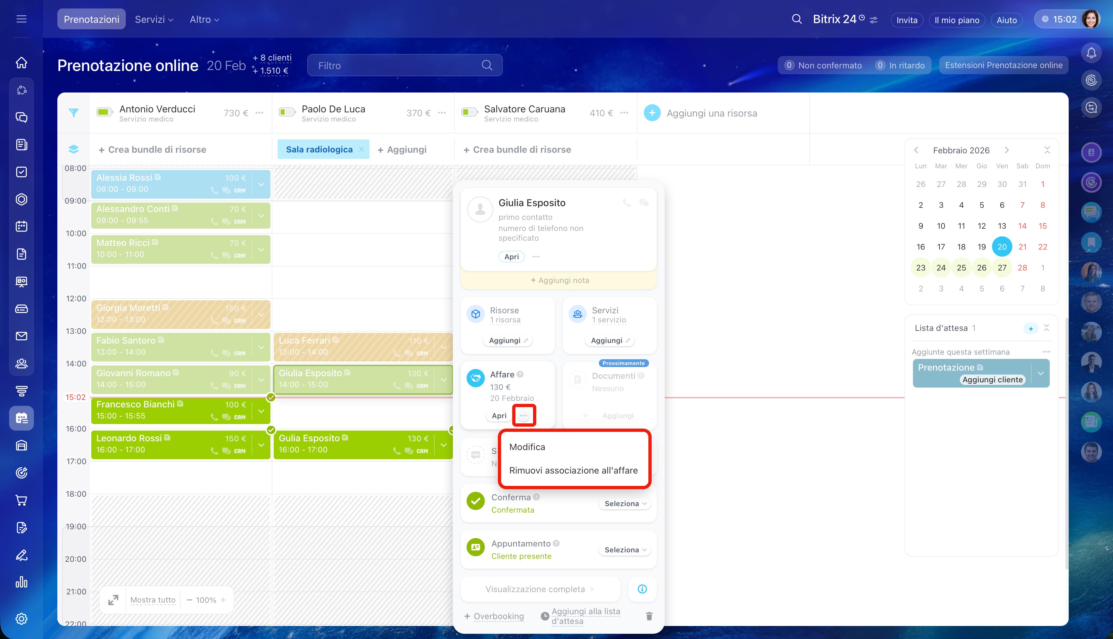1113x639 pixels.
Task: Open the calendar icon in left sidebar
Action: click(22, 226)
